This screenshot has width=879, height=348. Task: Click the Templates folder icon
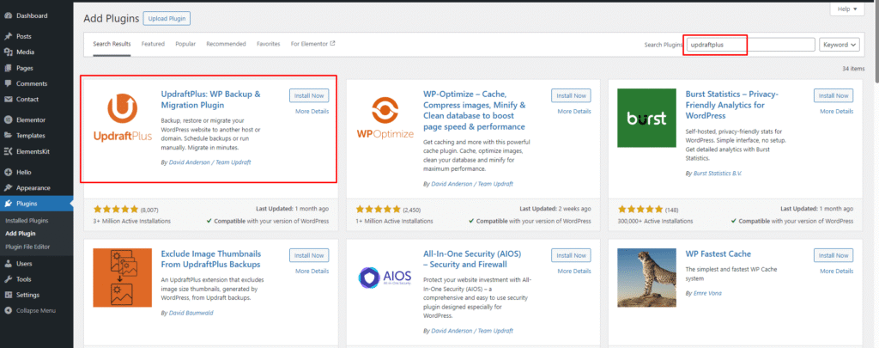[x=9, y=135]
